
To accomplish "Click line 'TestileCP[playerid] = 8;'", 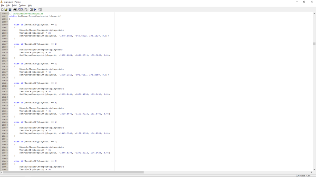I will point(35,150).
